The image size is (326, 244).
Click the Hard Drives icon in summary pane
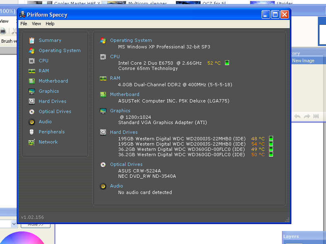[103, 132]
